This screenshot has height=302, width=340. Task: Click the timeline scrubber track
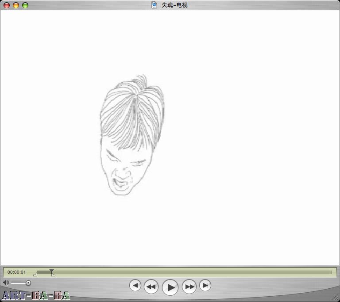[x=184, y=272]
